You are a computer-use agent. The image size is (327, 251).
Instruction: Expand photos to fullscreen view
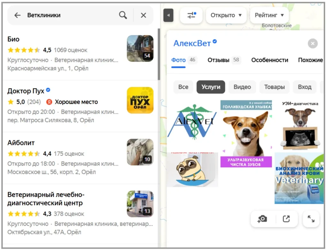[311, 219]
